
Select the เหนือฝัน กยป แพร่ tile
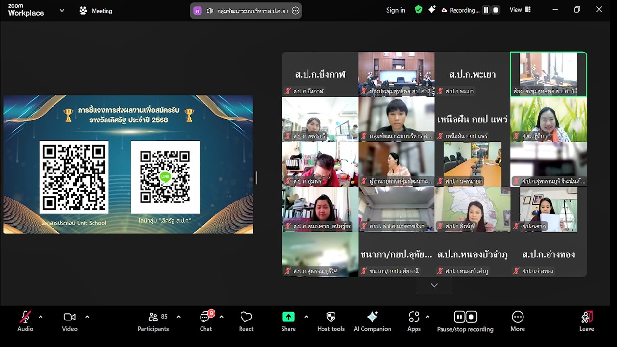(x=472, y=119)
